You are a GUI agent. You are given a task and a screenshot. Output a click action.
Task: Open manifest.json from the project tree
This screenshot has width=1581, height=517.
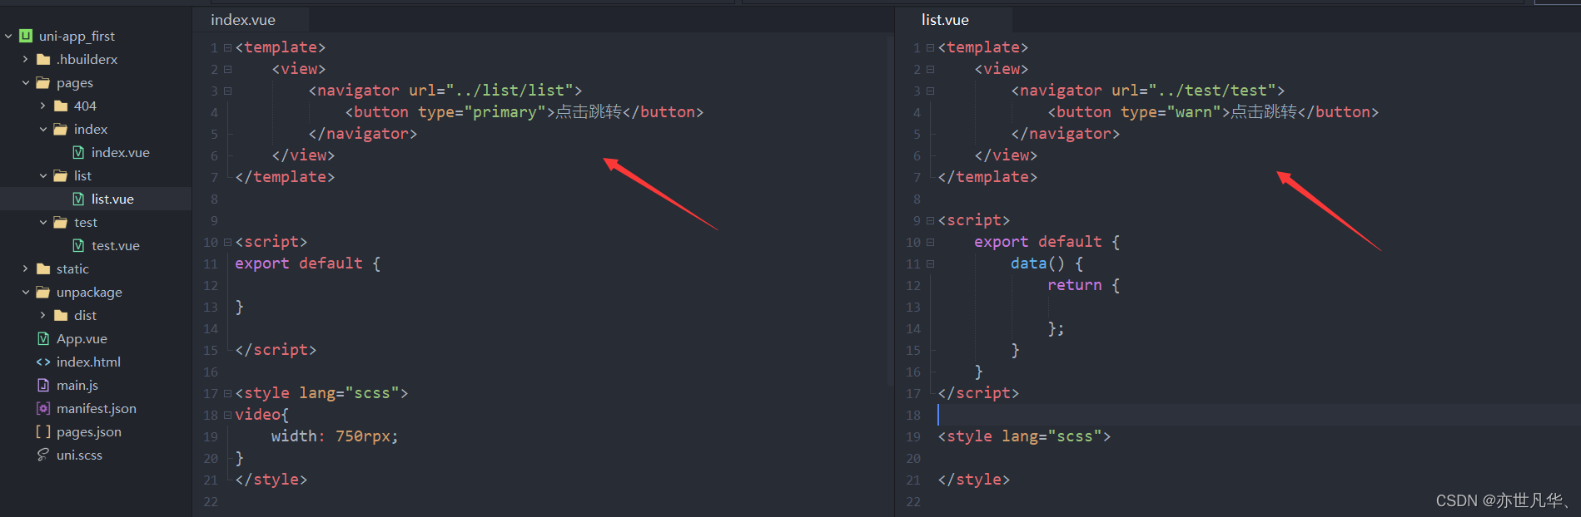(x=97, y=408)
